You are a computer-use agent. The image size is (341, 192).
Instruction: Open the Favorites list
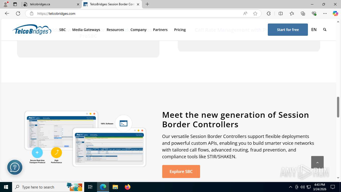pyautogui.click(x=292, y=13)
